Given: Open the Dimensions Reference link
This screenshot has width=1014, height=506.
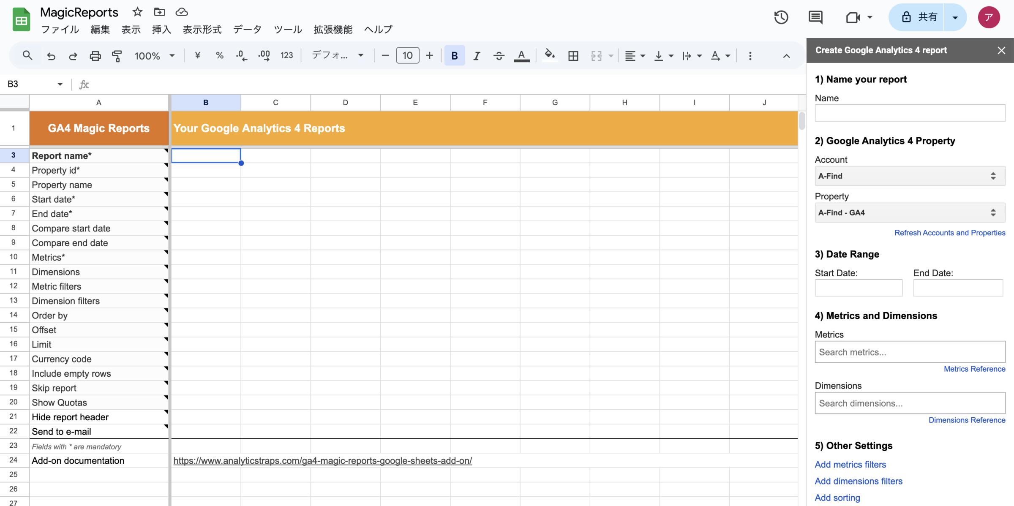Looking at the screenshot, I should pos(967,420).
